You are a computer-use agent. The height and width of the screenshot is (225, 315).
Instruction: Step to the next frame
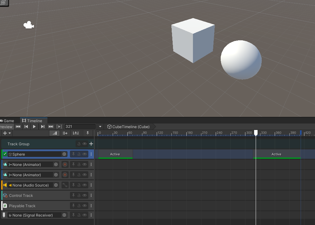(x=43, y=127)
